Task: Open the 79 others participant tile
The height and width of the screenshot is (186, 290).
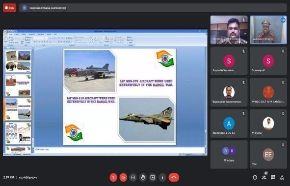Action: [x=229, y=155]
